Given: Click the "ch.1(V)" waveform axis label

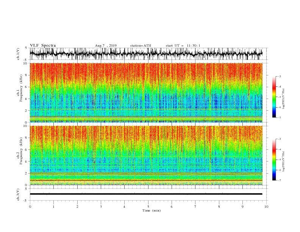Looking at the screenshot, I should pos(18,54).
